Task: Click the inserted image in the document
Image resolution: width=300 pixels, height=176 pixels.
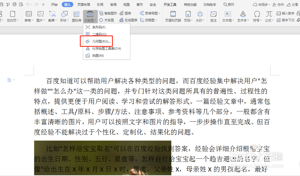Action: (x=103, y=158)
